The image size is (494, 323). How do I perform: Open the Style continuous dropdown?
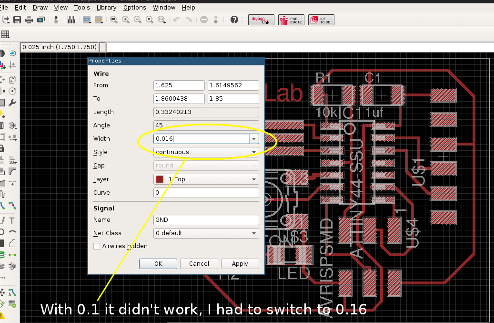point(206,152)
